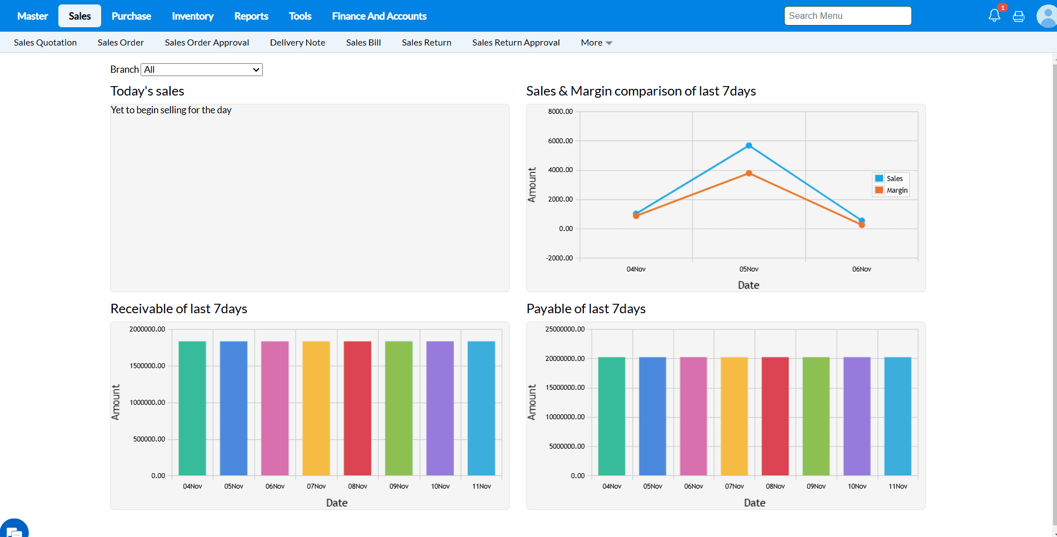The height and width of the screenshot is (537, 1057).
Task: Switch to the Reports menu
Action: click(251, 16)
